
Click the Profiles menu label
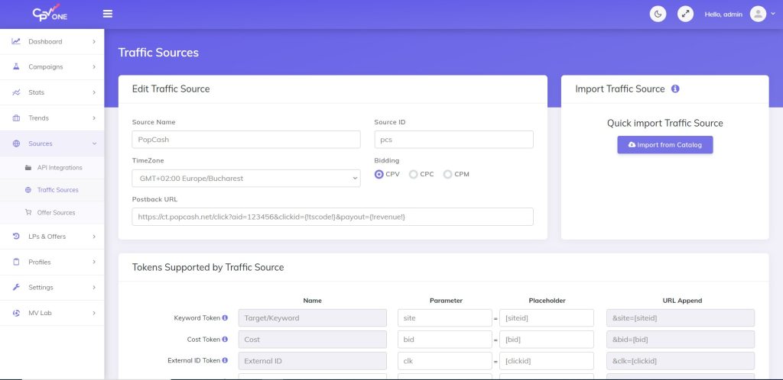coord(40,262)
